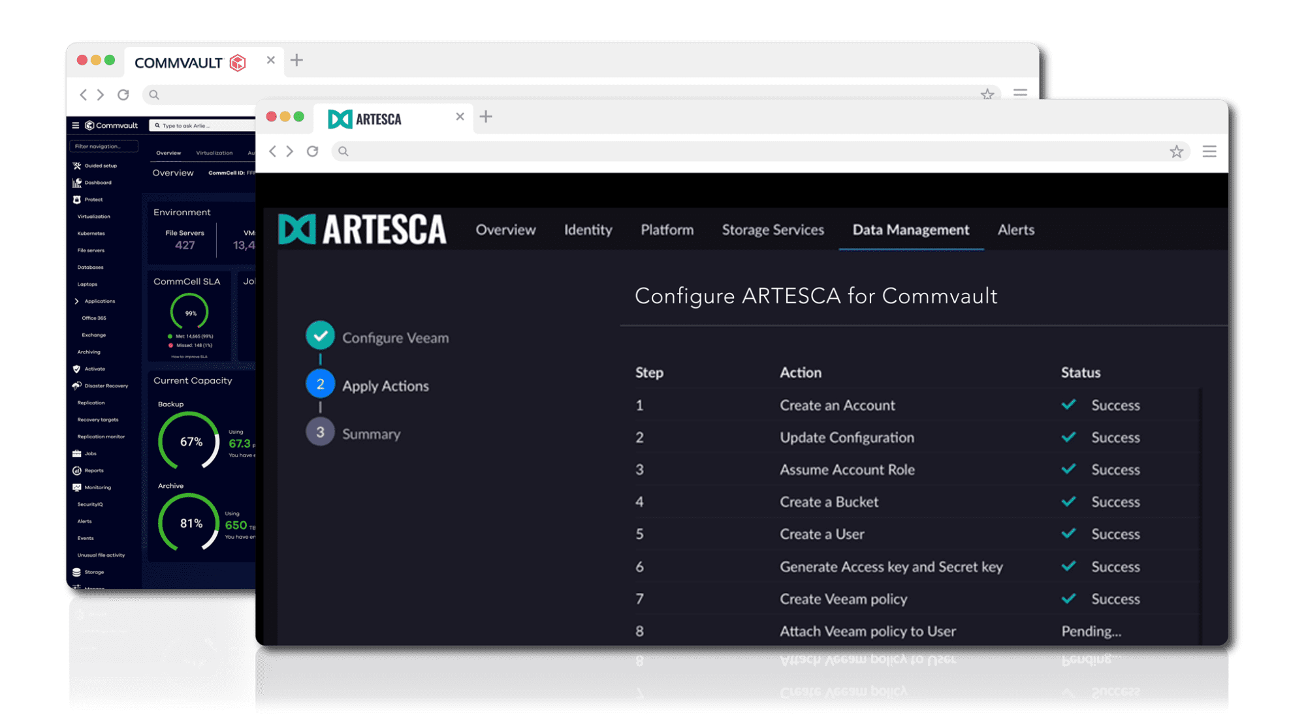Open Archiving in Commvault sidebar

tap(89, 352)
